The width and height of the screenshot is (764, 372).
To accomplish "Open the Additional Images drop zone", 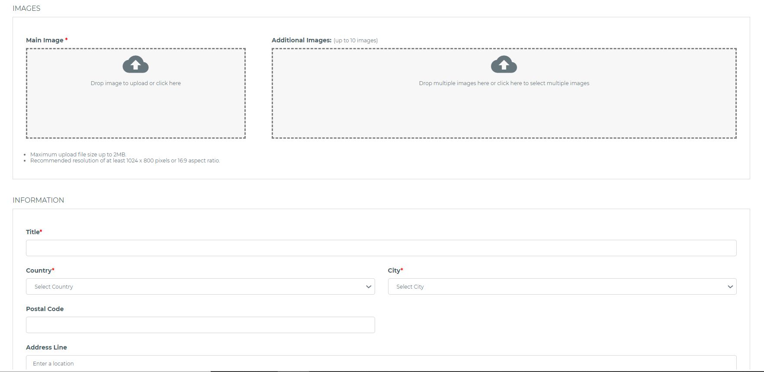I will (504, 93).
